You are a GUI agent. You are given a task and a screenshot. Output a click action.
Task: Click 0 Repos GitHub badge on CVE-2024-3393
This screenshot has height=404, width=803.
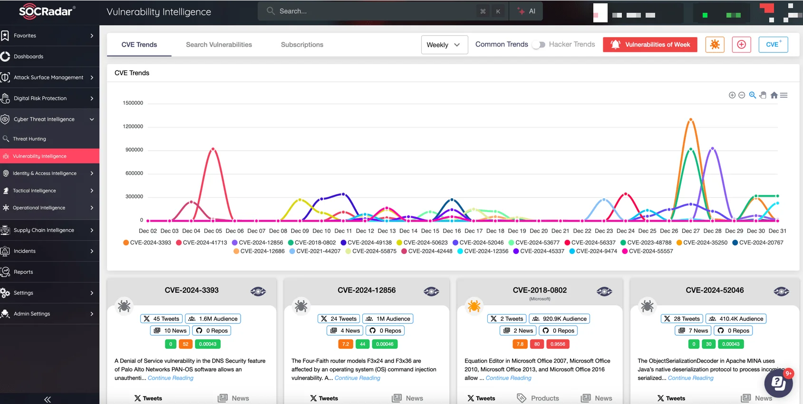(212, 331)
